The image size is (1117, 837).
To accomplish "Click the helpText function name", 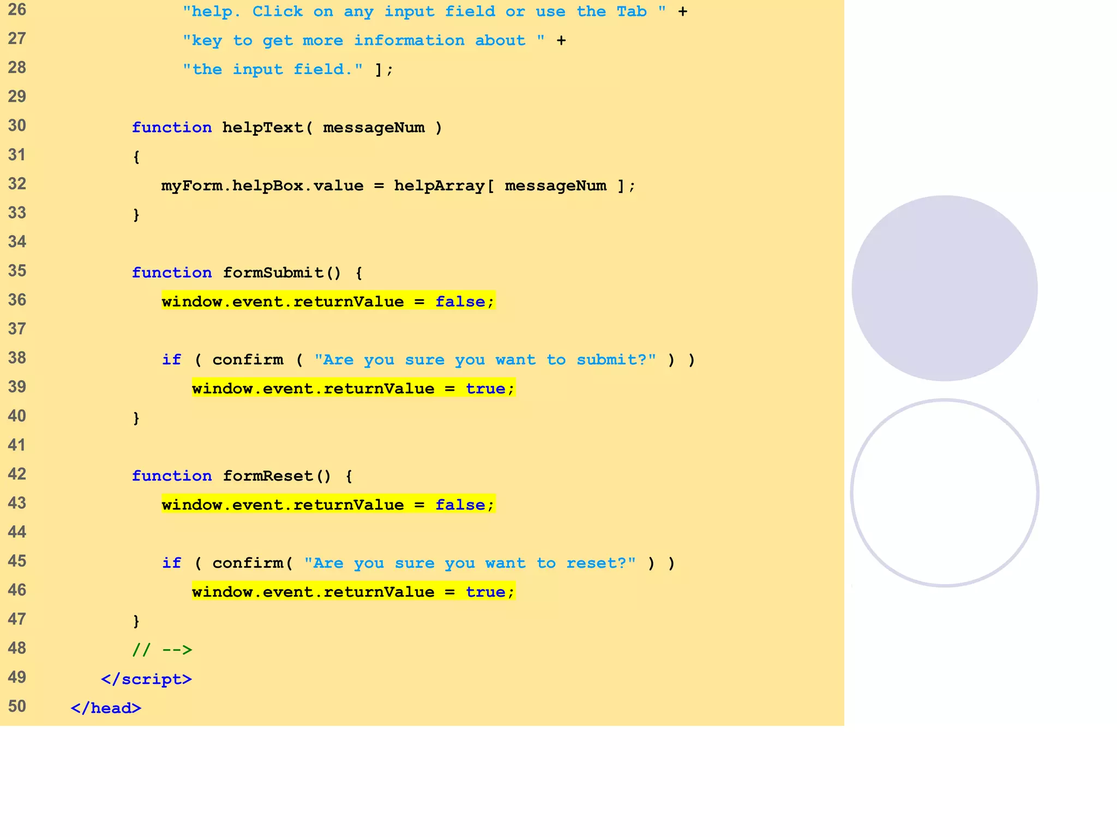I will (x=262, y=128).
